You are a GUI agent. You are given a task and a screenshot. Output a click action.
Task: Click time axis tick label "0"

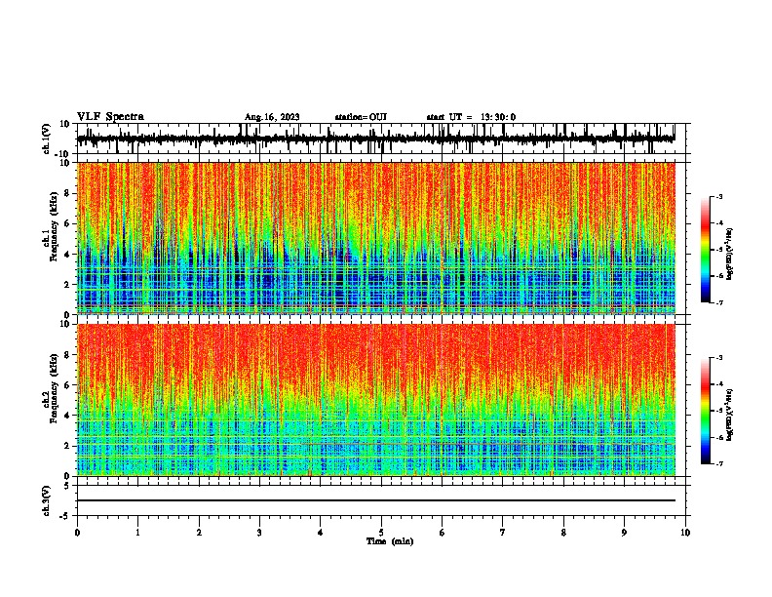77,533
